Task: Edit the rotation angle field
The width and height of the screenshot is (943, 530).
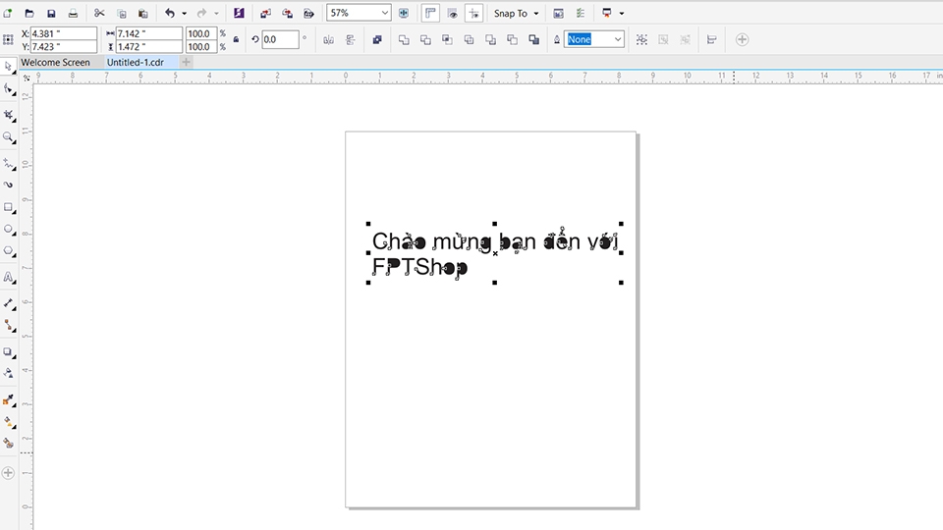Action: pos(280,39)
